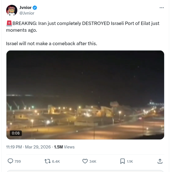Play the Eilat port video
The image size is (170, 172).
click(85, 95)
